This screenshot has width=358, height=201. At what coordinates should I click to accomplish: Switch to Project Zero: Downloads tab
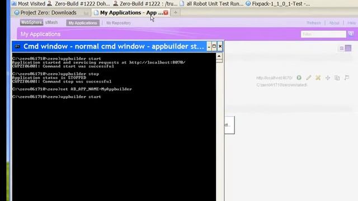click(51, 13)
